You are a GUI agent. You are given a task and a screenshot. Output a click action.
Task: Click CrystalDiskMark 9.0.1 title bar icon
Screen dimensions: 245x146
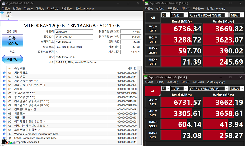pyautogui.click(x=146, y=77)
